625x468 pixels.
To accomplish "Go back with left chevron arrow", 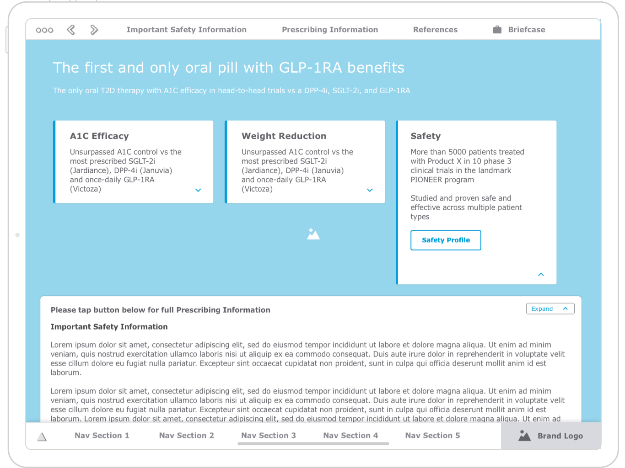I will 71,30.
